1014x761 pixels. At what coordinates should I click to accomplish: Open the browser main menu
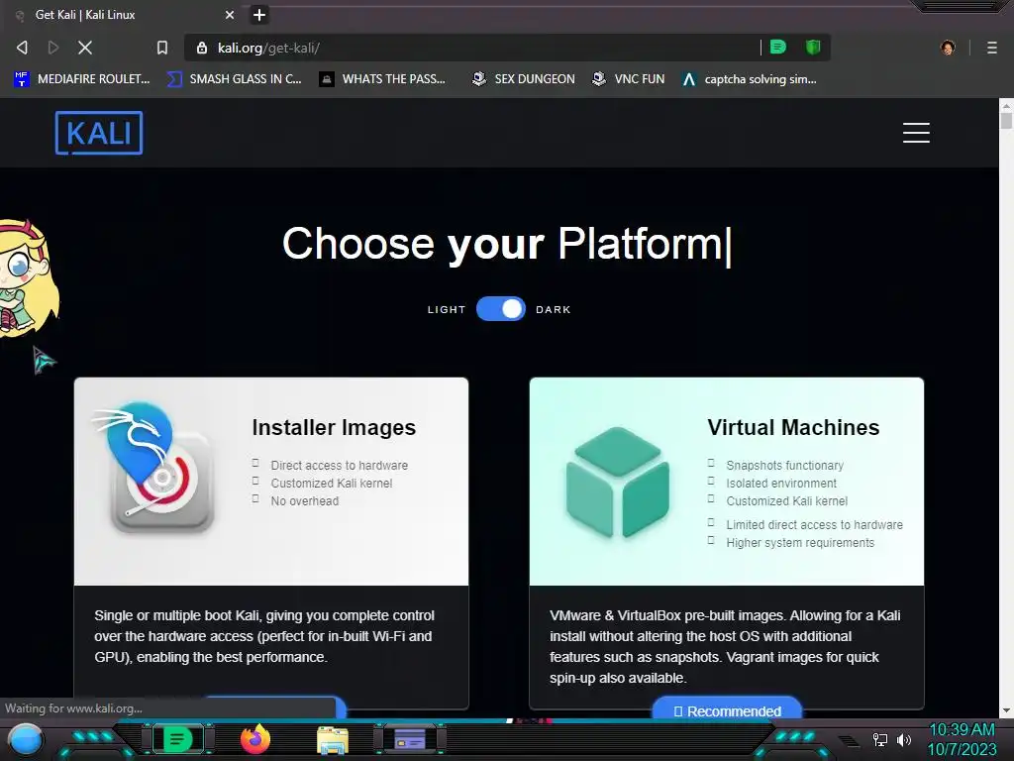(991, 48)
